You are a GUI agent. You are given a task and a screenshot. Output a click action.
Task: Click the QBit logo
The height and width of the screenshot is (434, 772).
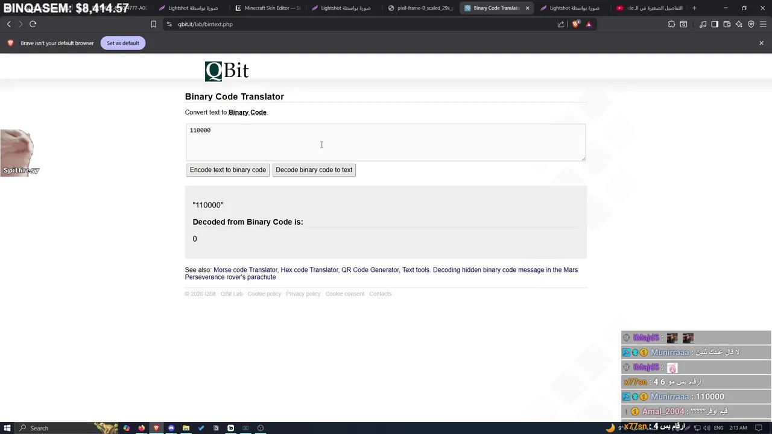[227, 71]
